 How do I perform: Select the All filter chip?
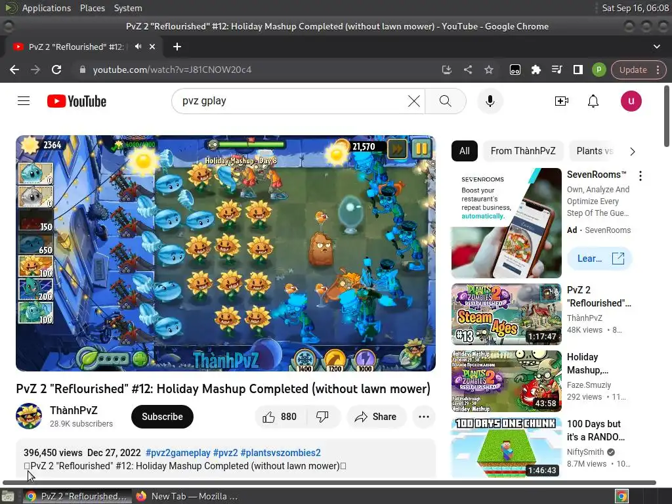point(464,151)
